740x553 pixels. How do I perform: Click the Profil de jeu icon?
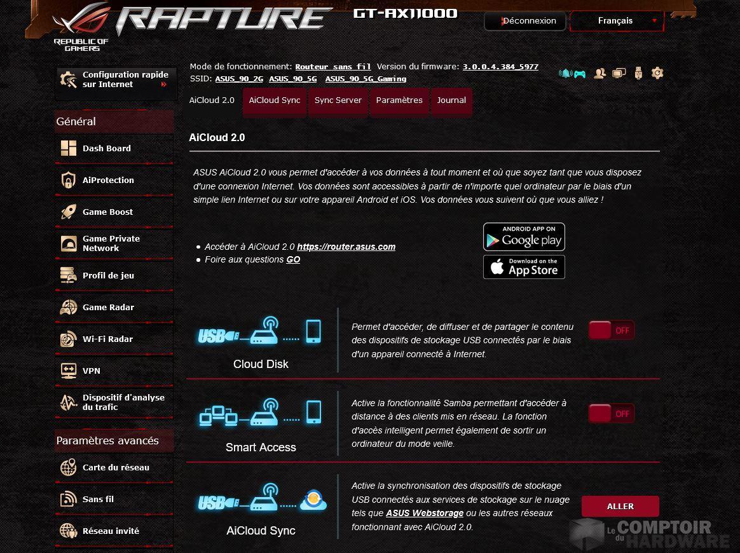[x=69, y=275]
